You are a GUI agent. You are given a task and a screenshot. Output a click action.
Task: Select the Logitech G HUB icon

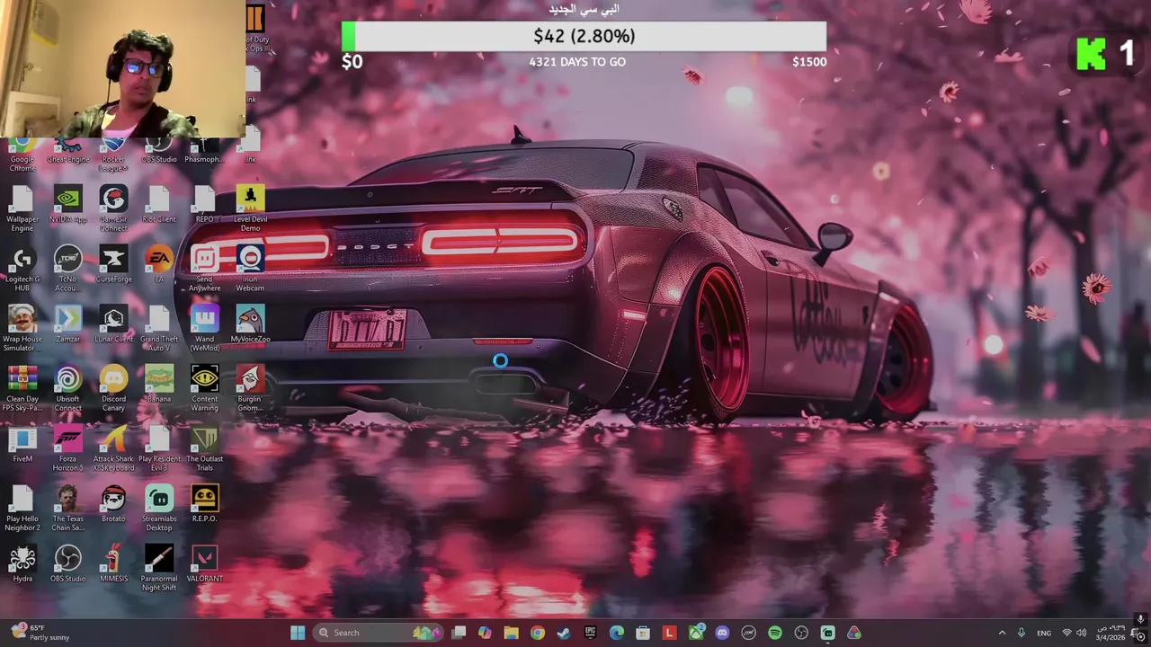22,269
